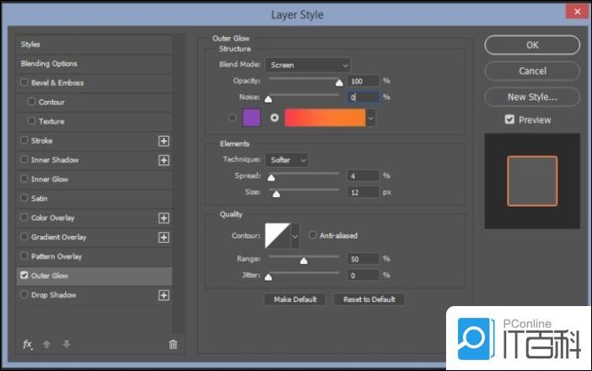Enable the Contour sub-effect checkbox
Viewport: 592px width, 371px height.
(x=32, y=101)
